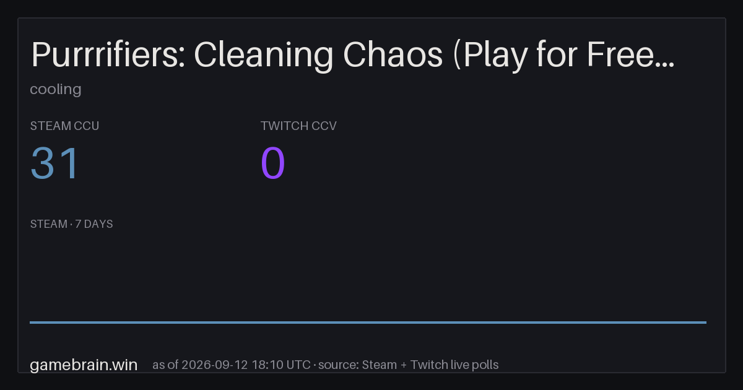This screenshot has height=390, width=743.
Task: Select the Steam CCU value 31
Action: click(55, 163)
